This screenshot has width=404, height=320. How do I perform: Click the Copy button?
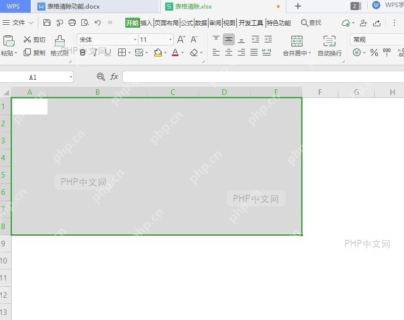(x=34, y=52)
